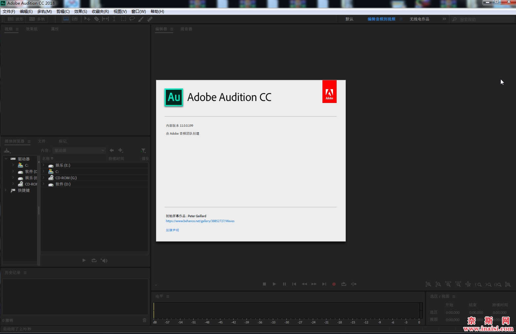Select the Lasso selection tool
This screenshot has height=334, width=516.
132,19
